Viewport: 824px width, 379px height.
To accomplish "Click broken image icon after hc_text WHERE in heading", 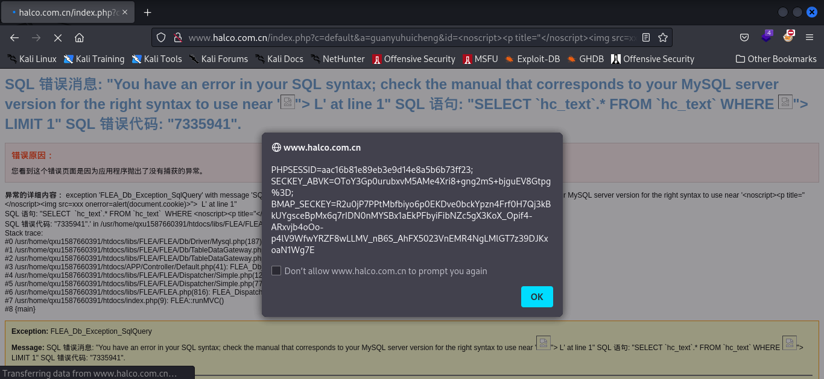I will (x=785, y=102).
